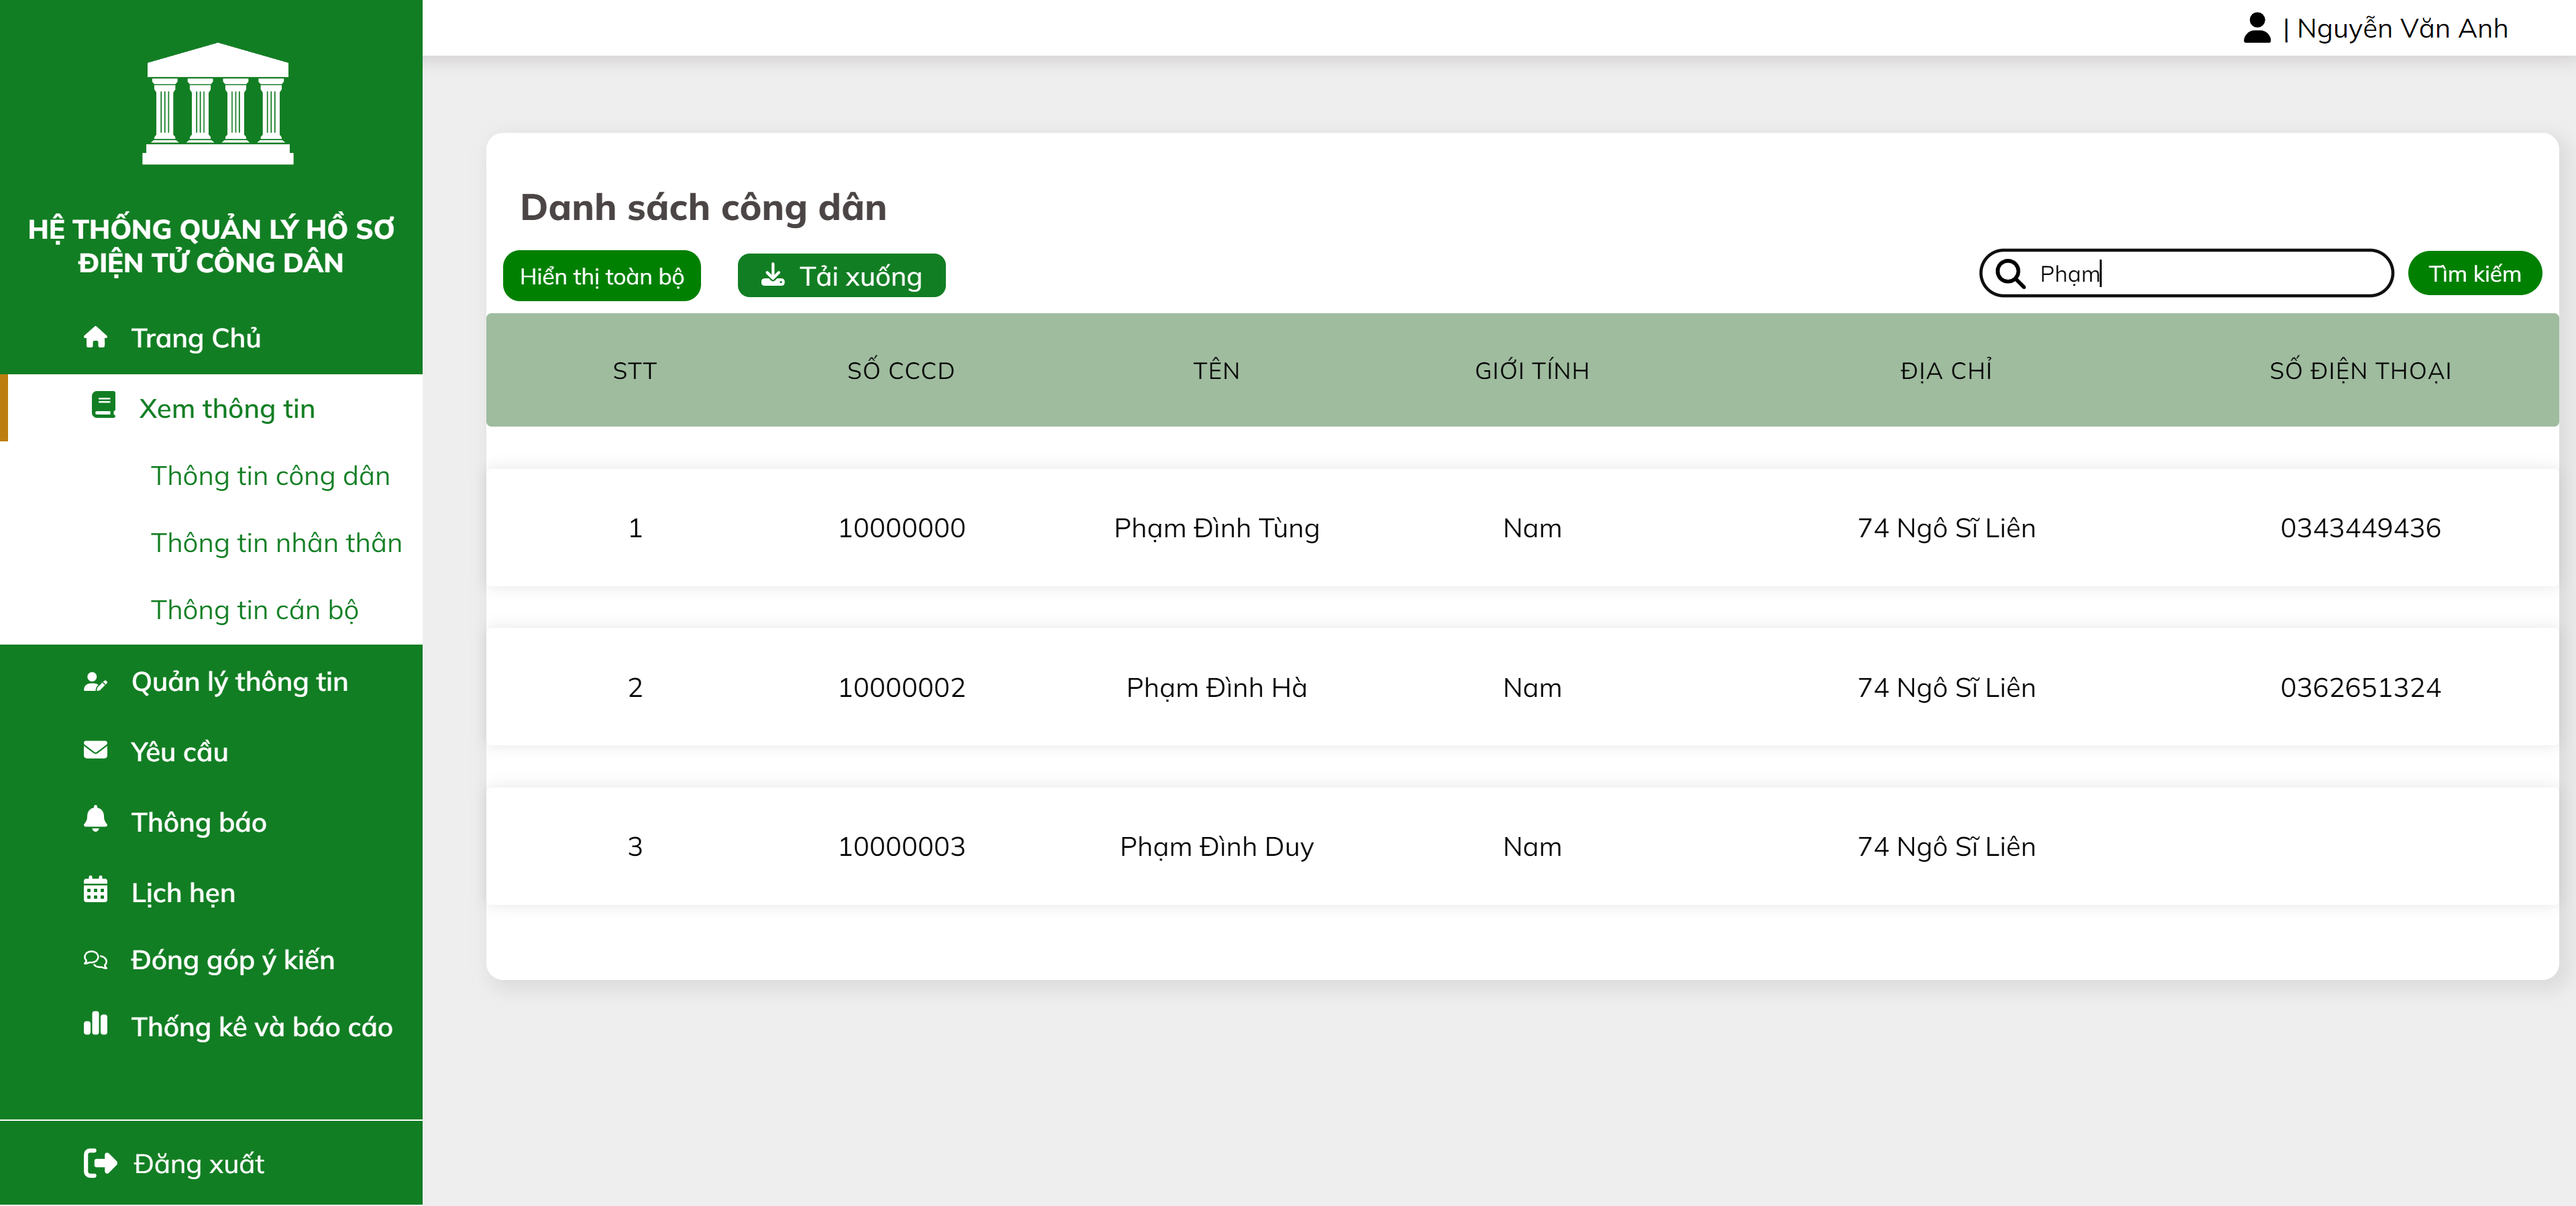The image size is (2576, 1206).
Task: Select Thông tin cán bộ from the sidebar
Action: (x=255, y=610)
